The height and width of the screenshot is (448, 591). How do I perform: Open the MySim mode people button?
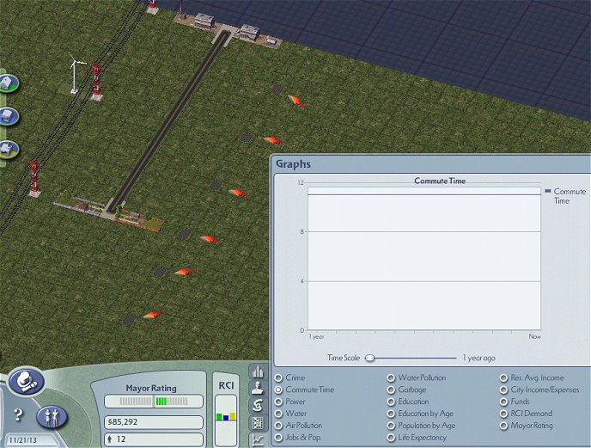click(x=52, y=417)
